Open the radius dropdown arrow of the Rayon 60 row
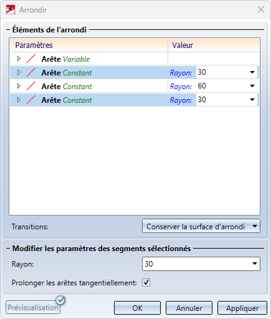 point(252,86)
